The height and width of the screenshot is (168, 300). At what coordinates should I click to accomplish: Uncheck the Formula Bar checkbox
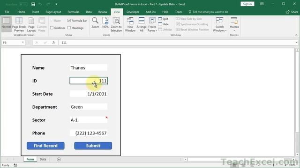(x=69, y=21)
